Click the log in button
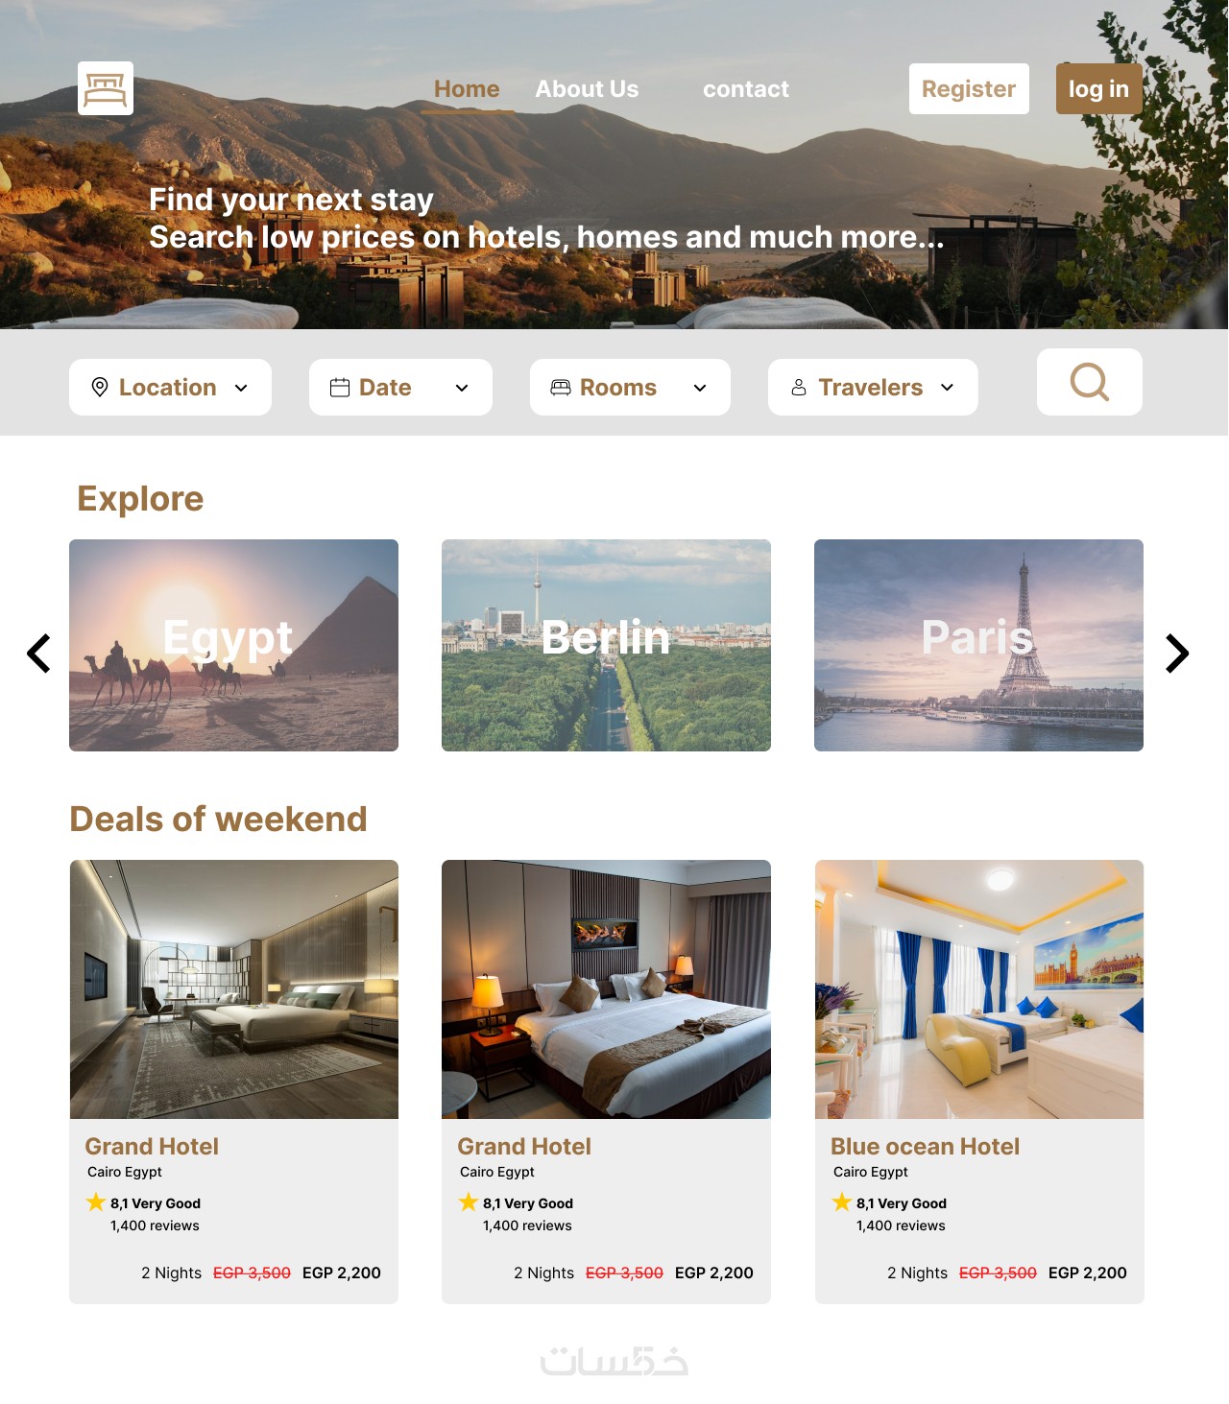 pos(1099,89)
